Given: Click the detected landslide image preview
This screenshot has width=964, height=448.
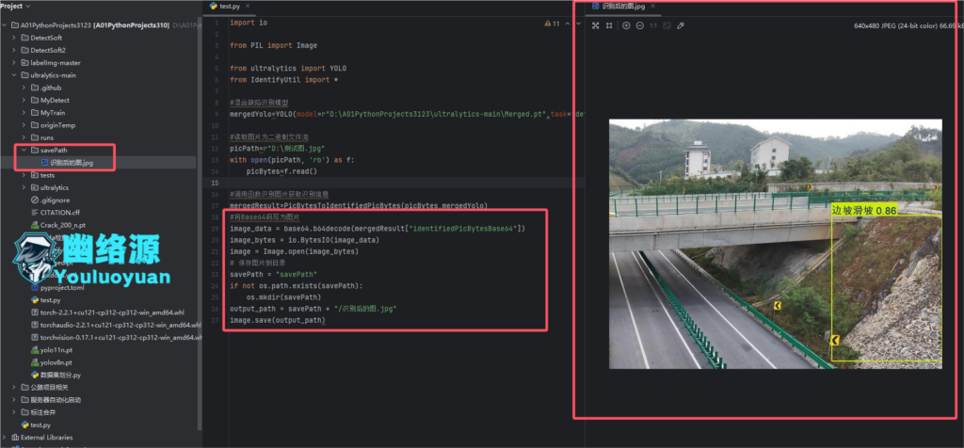Looking at the screenshot, I should pyautogui.click(x=776, y=244).
